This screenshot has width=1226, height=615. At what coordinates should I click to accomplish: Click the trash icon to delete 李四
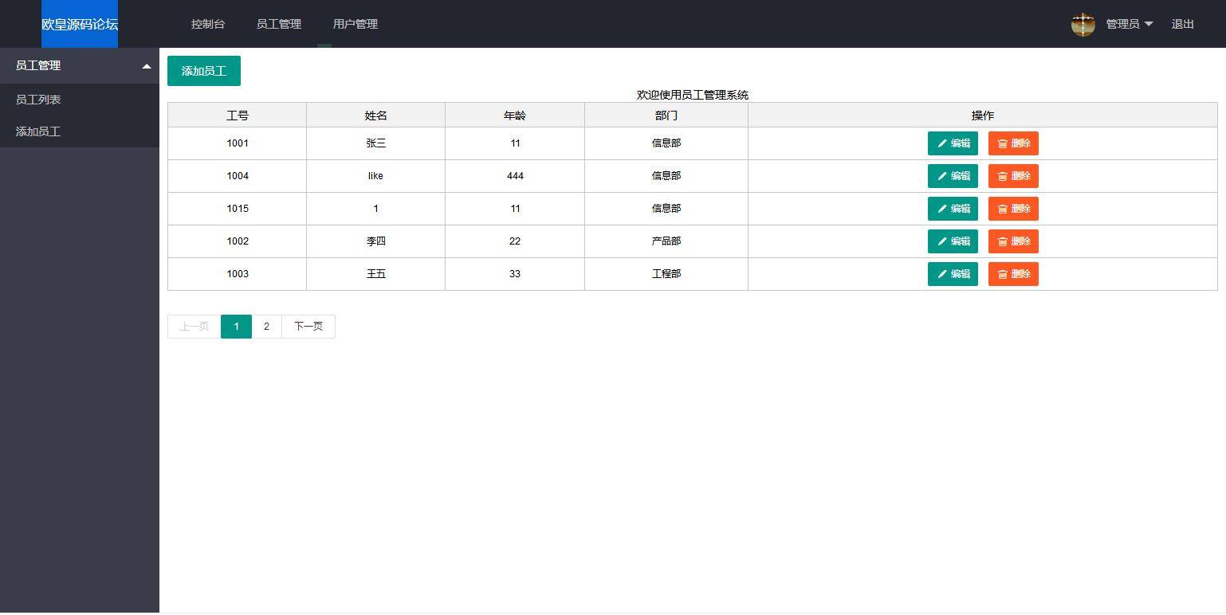click(x=1003, y=241)
